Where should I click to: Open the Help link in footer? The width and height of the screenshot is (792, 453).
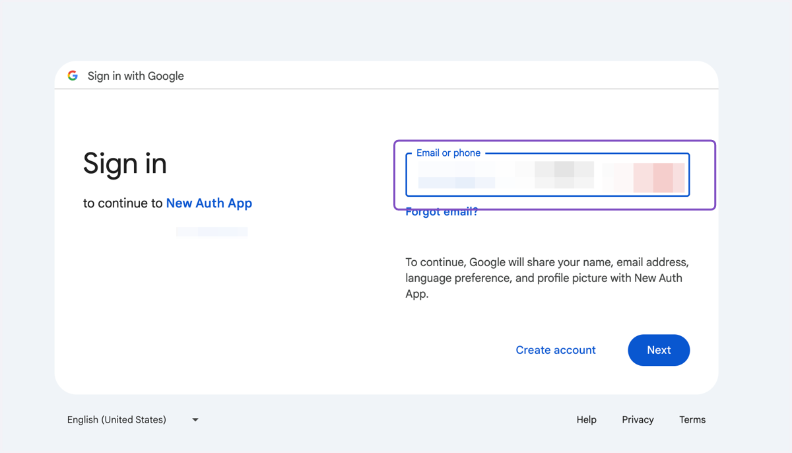(x=586, y=420)
